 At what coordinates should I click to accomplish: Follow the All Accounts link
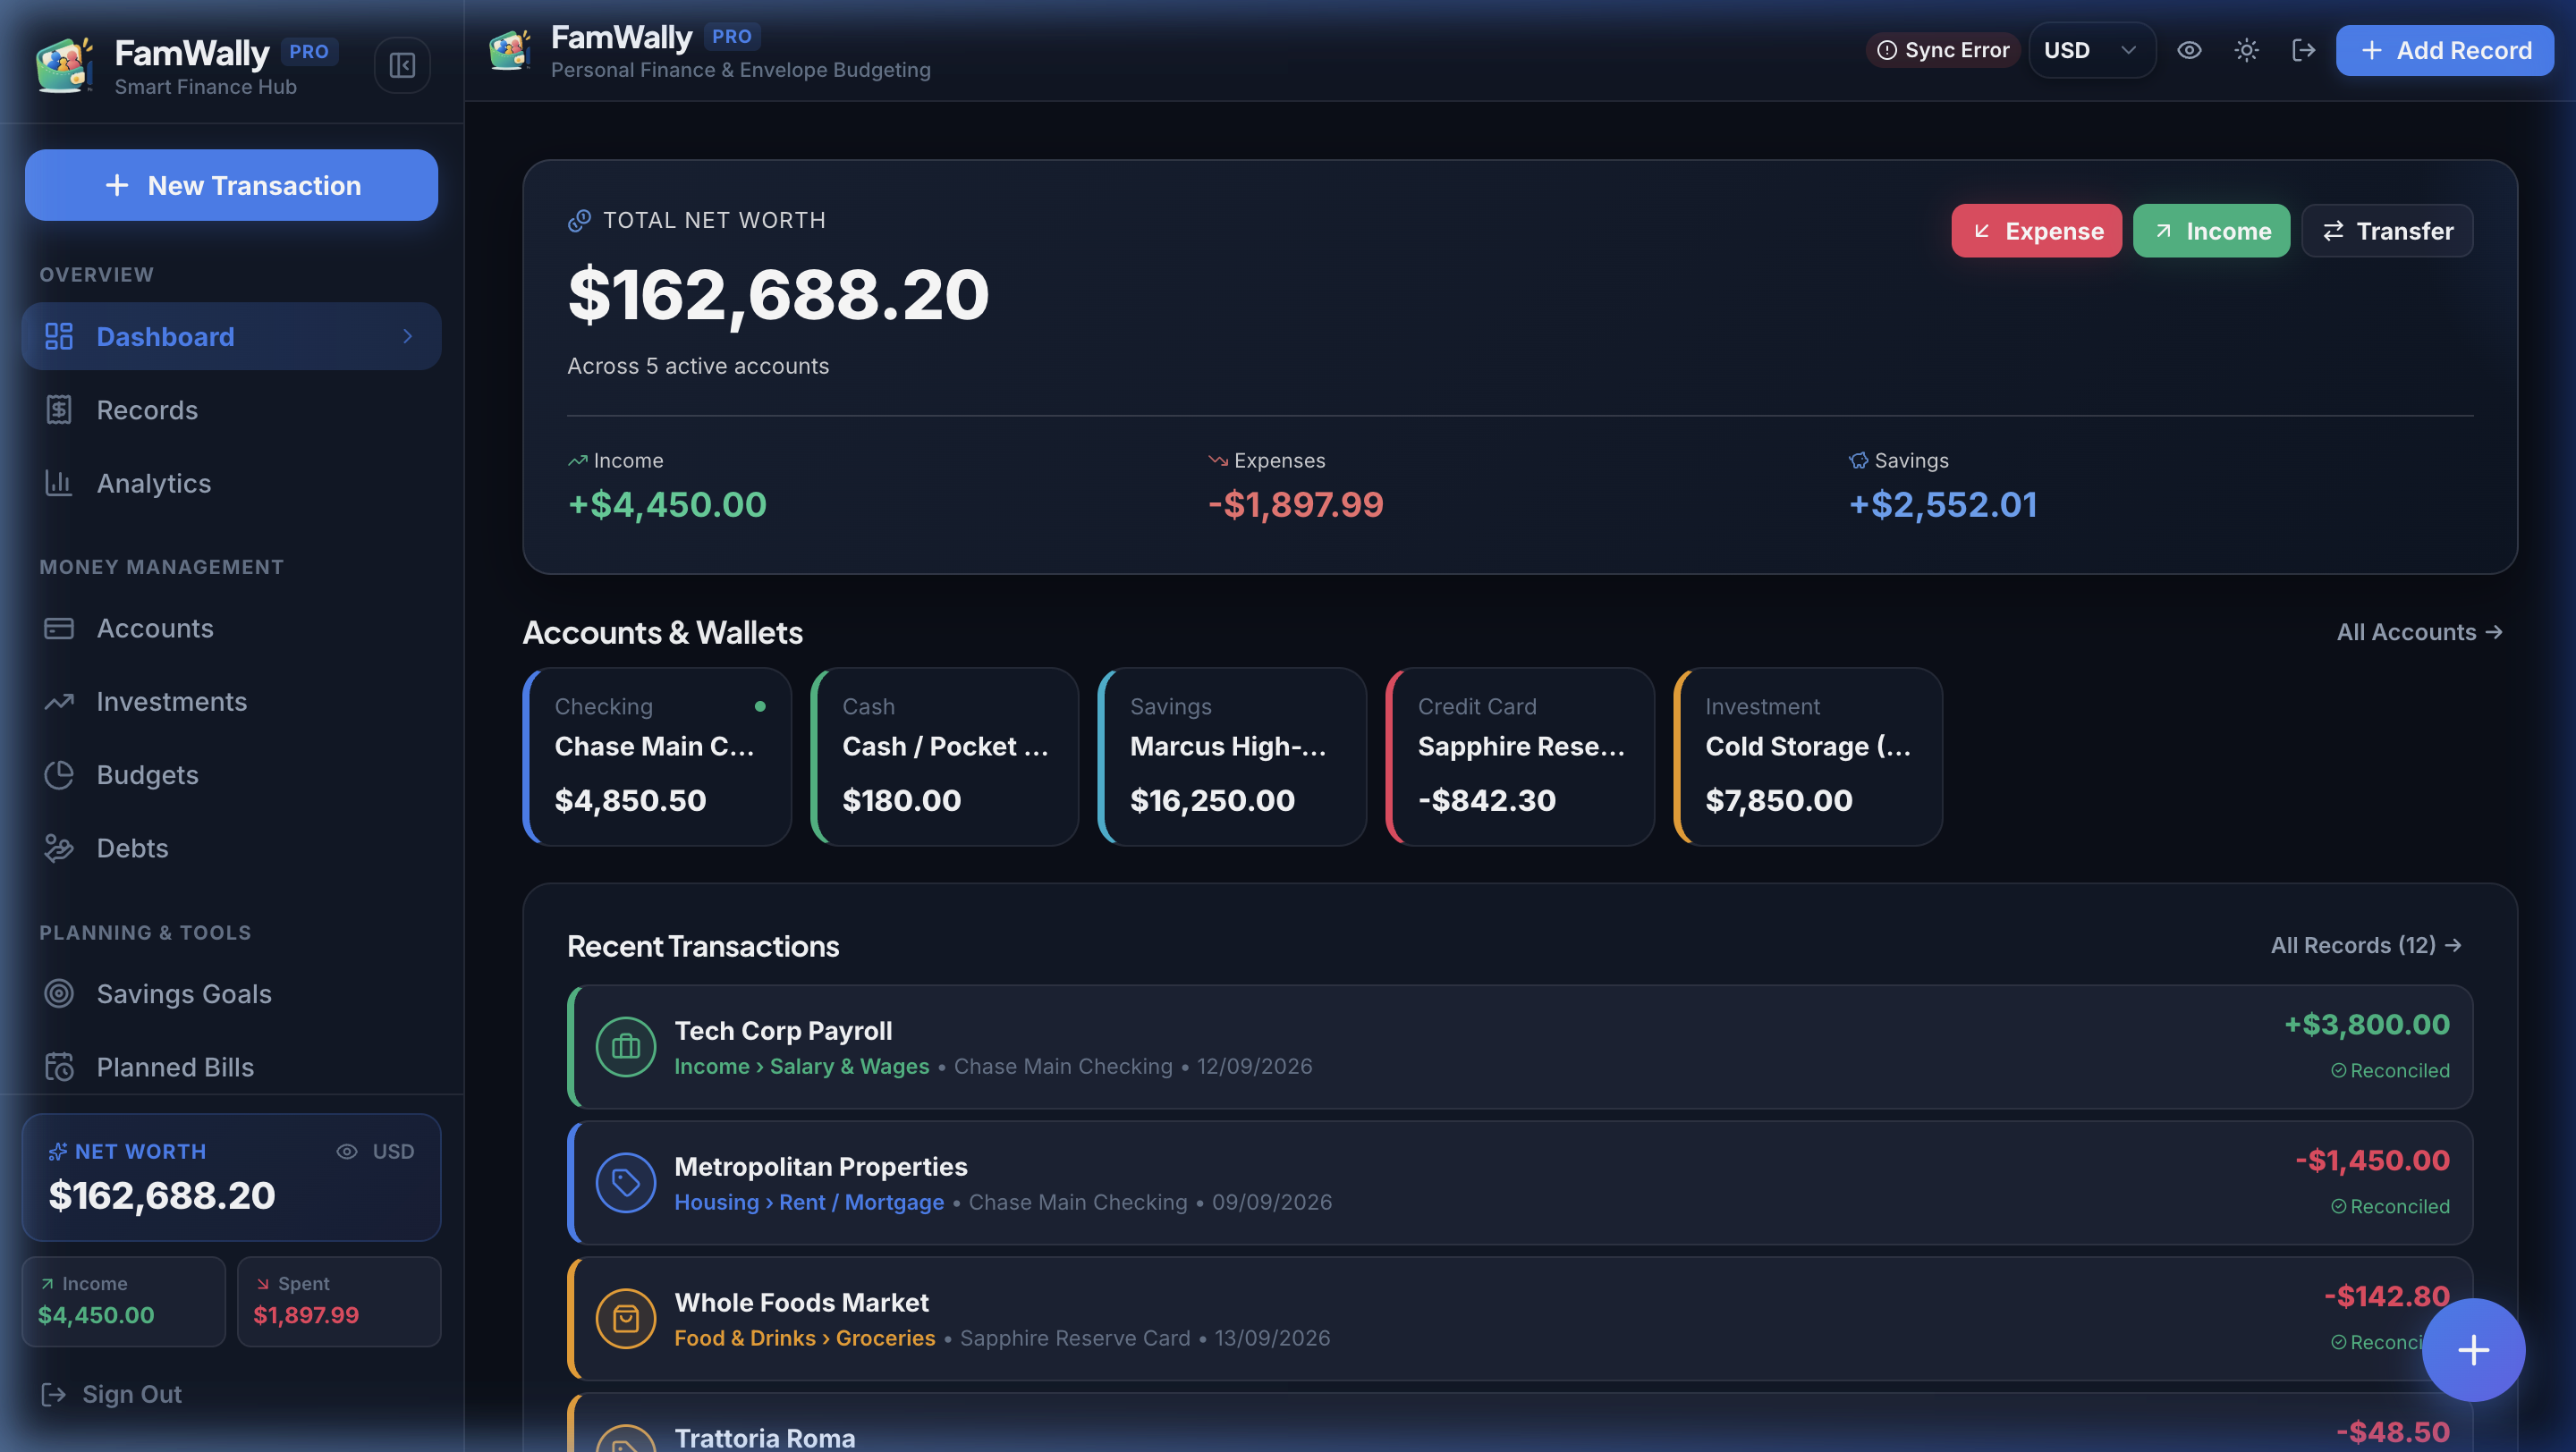2419,631
